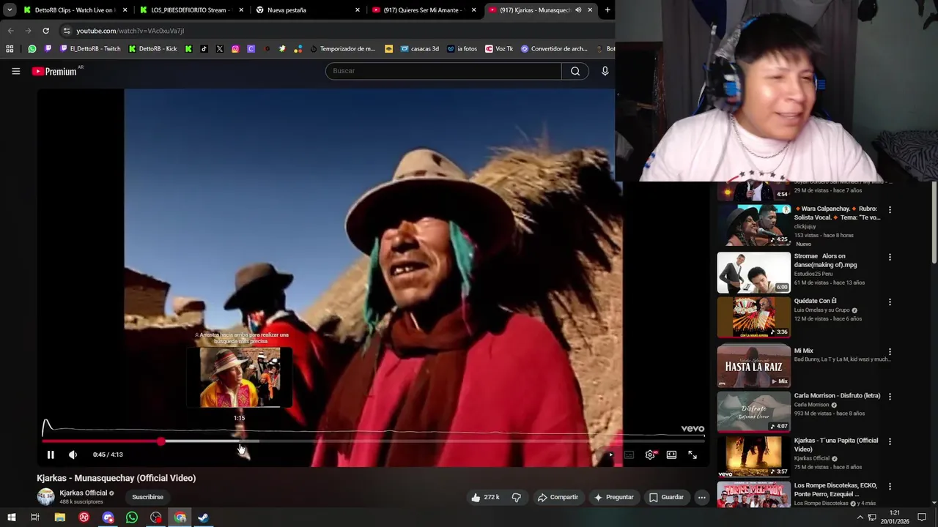The height and width of the screenshot is (527, 938).
Task: Open options for Stromae Alors on danse
Action: click(890, 257)
